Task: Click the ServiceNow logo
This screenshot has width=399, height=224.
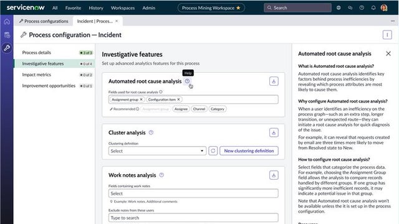Action: pyautogui.click(x=26, y=7)
